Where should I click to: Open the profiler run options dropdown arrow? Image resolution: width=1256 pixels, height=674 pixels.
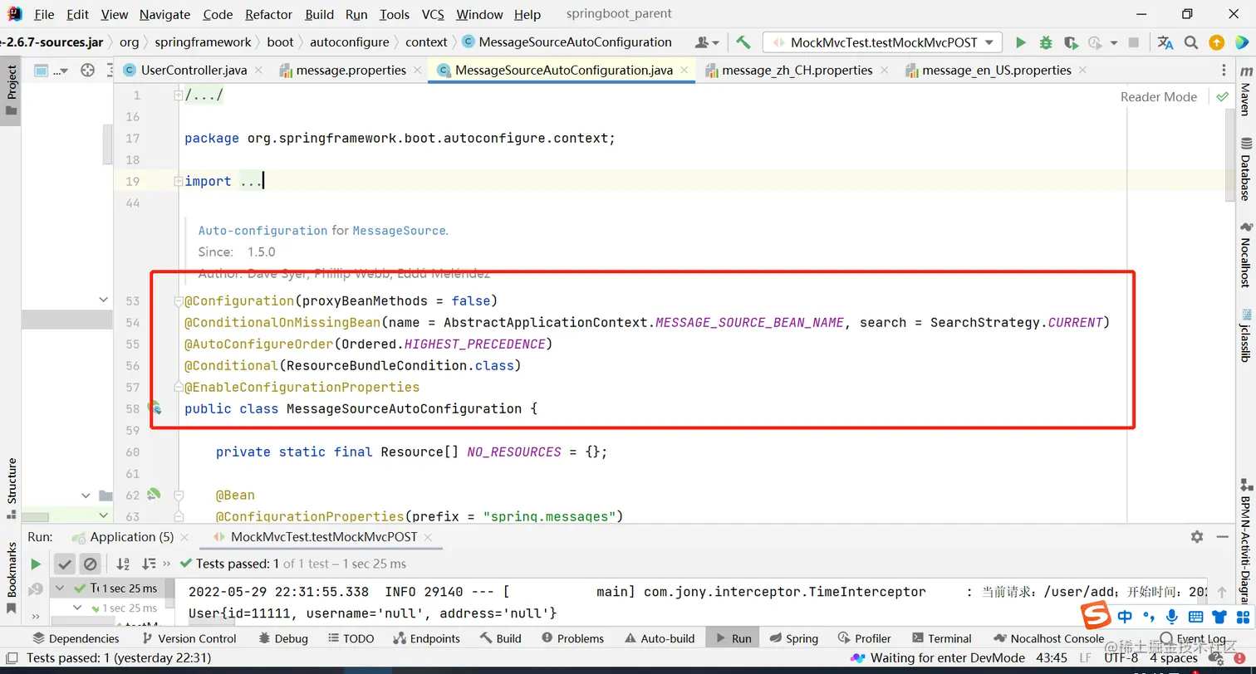coord(1112,42)
